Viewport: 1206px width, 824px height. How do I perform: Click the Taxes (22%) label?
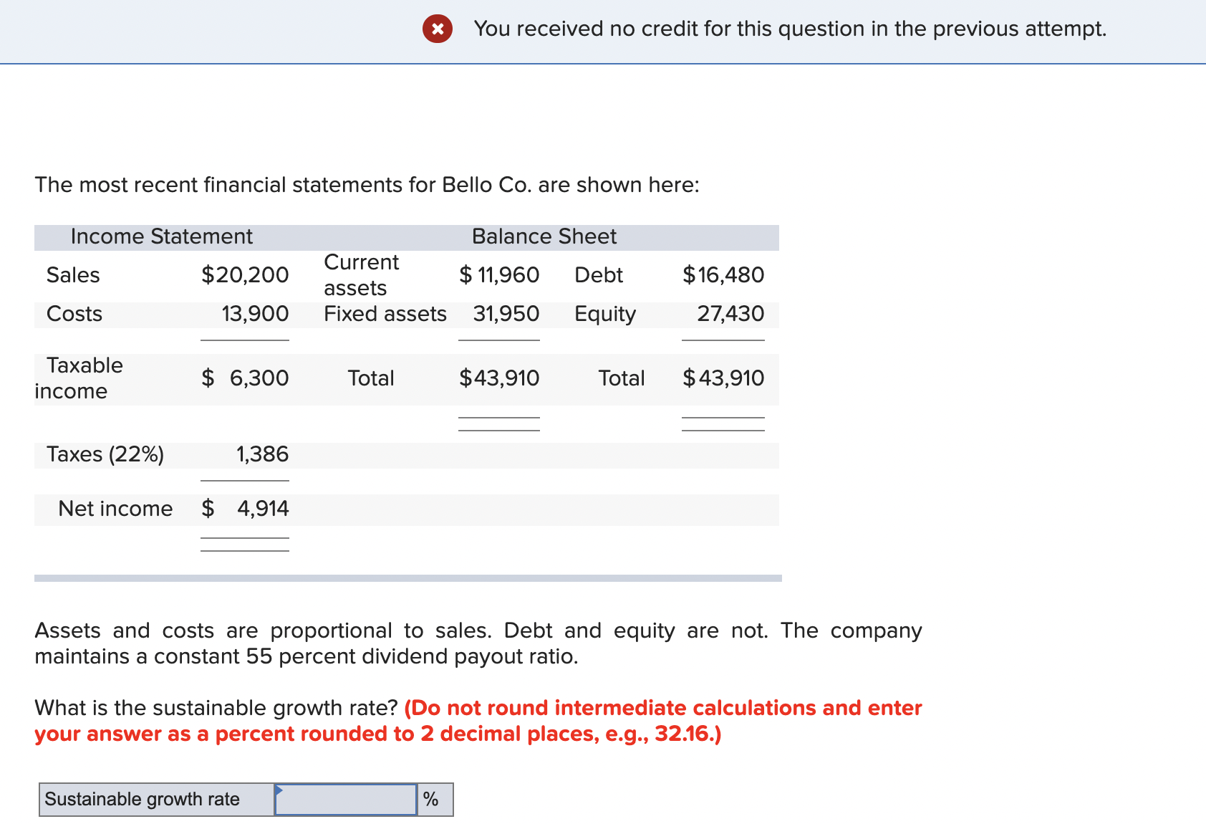[x=105, y=454]
